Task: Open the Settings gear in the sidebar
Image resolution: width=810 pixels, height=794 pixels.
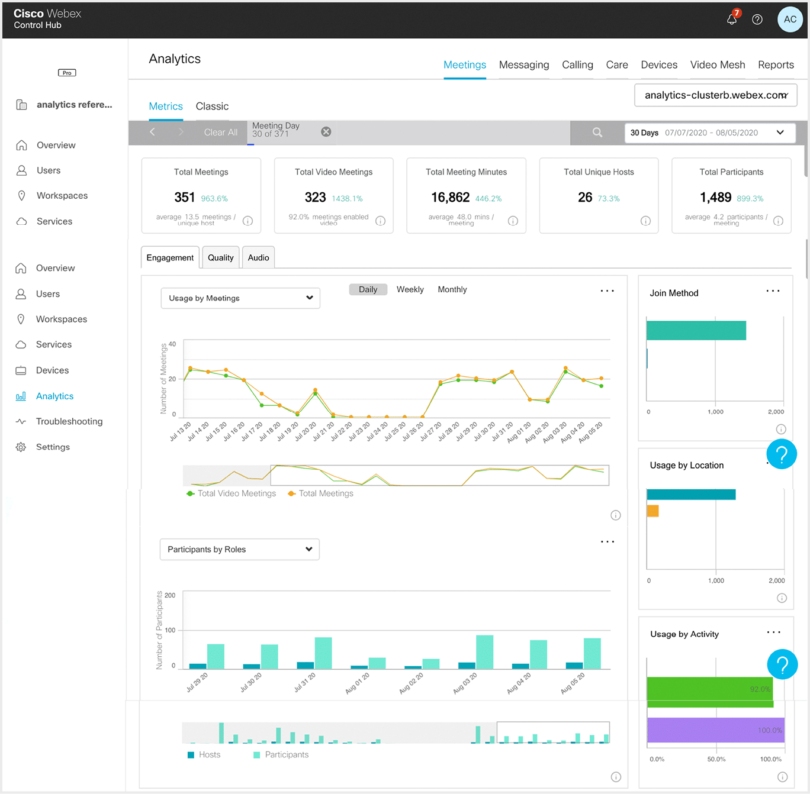Action: [21, 447]
